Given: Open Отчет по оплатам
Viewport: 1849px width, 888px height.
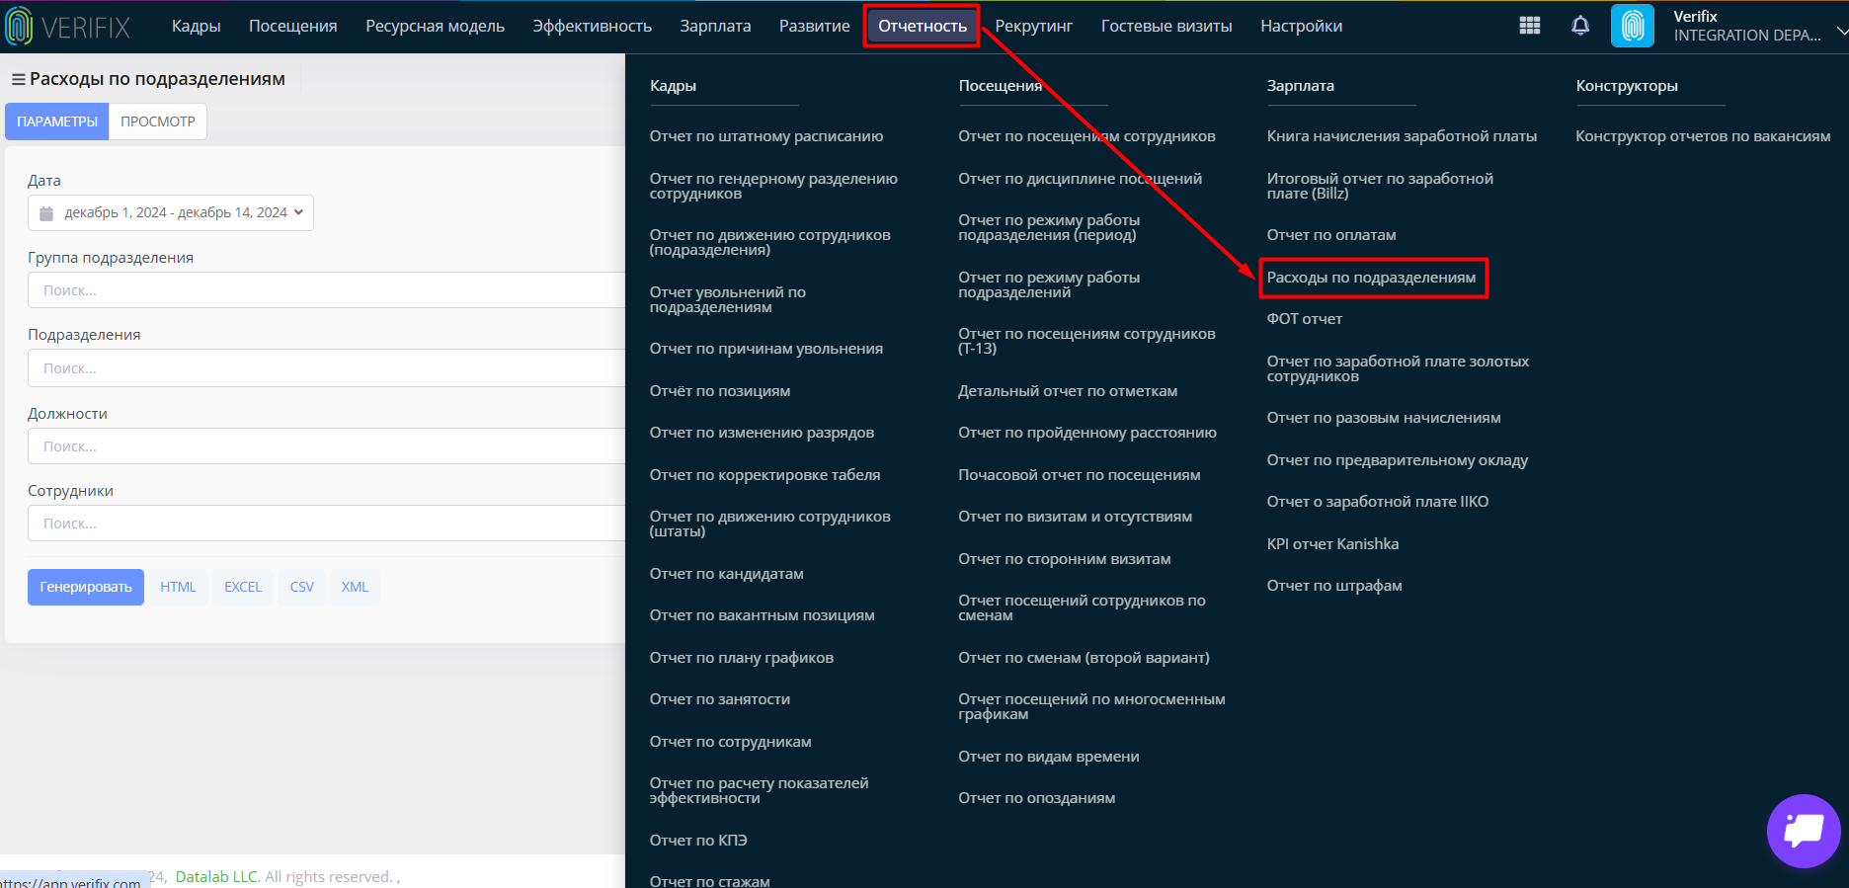Looking at the screenshot, I should pyautogui.click(x=1331, y=235).
